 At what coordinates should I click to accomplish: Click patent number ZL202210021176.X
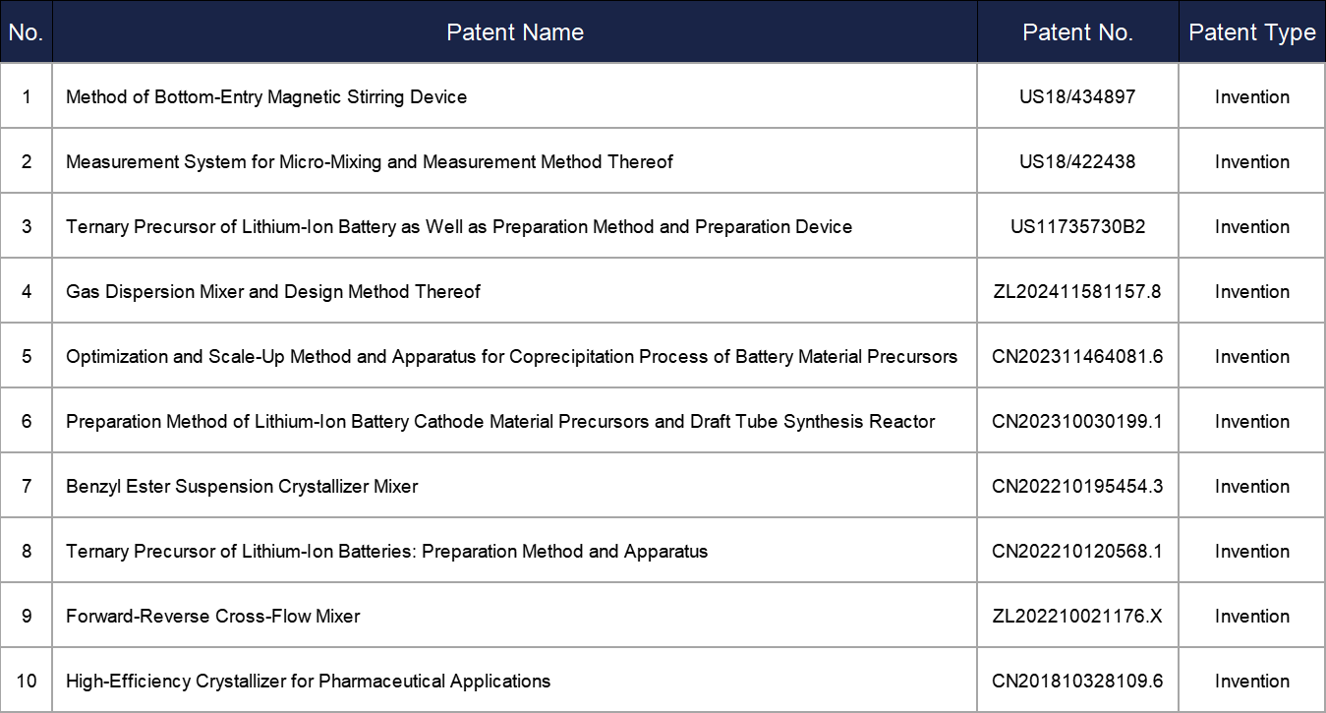[x=1077, y=616]
